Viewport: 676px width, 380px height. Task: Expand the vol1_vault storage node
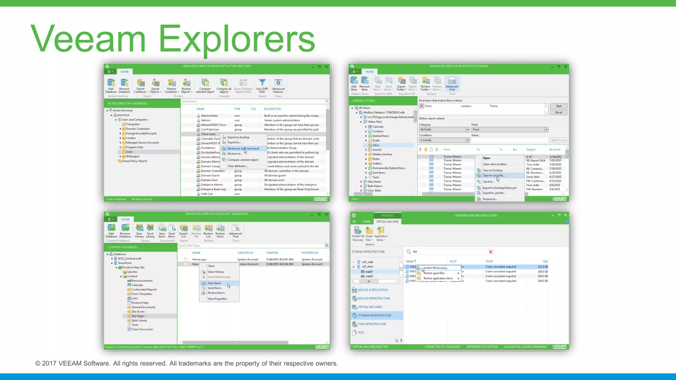pyautogui.click(x=354, y=262)
